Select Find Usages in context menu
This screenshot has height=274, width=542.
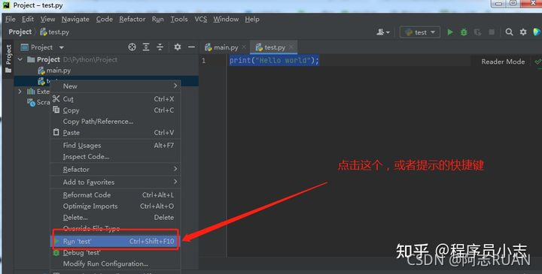pos(115,146)
